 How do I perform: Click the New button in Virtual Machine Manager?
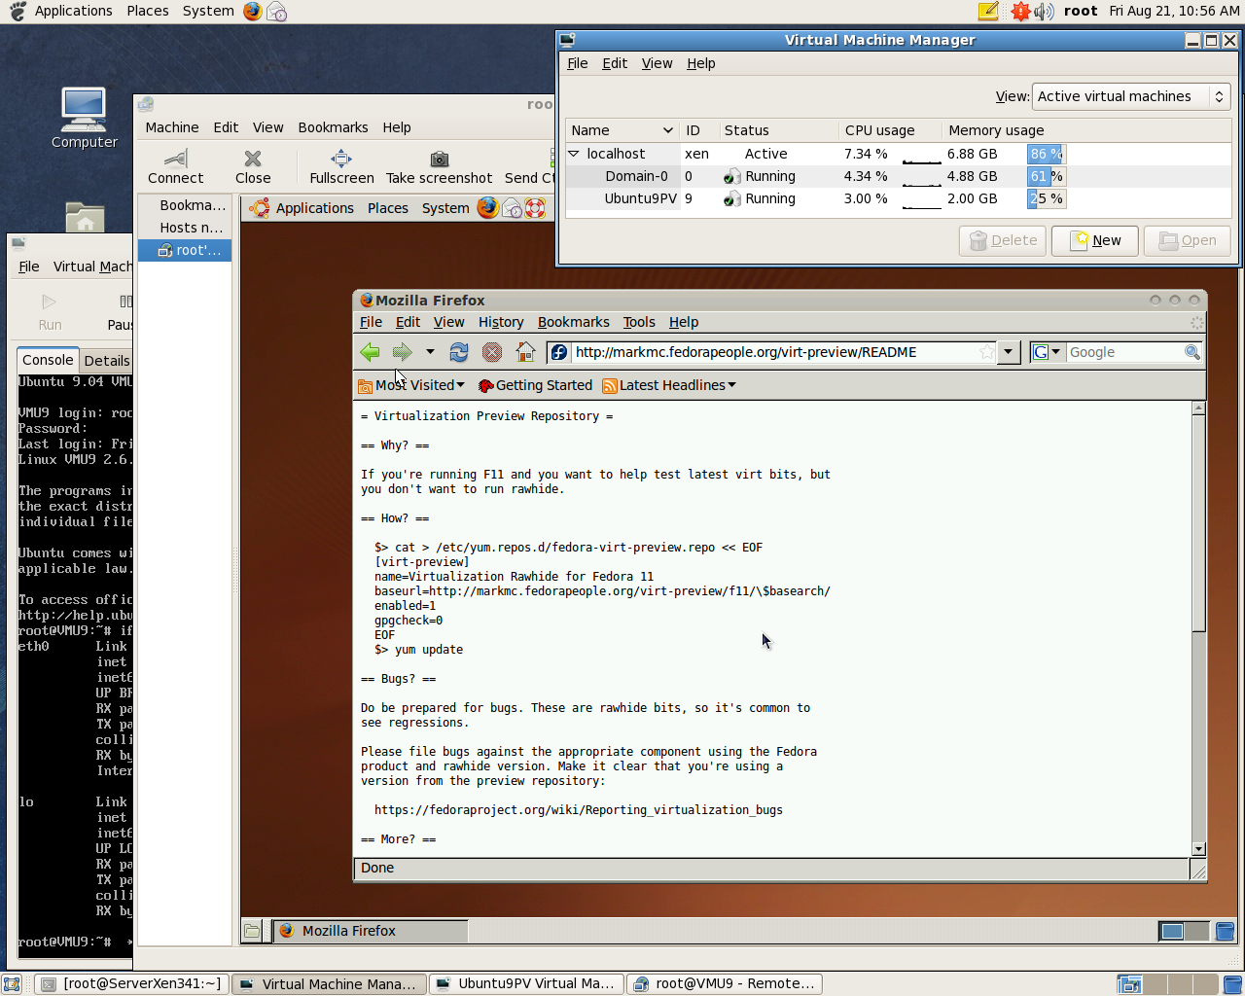(1095, 240)
